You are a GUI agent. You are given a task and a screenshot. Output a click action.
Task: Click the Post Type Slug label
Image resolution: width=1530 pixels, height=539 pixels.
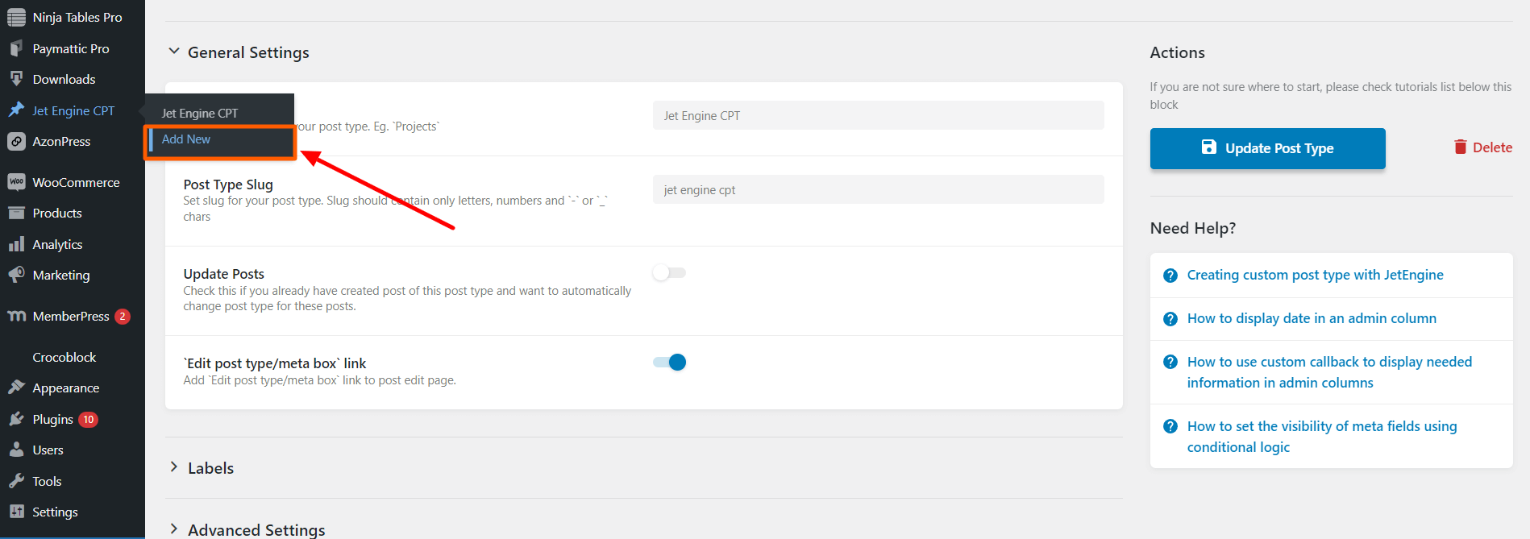tap(228, 185)
